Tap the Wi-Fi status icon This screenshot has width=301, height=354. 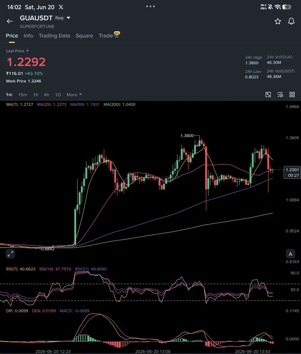pyautogui.click(x=277, y=7)
